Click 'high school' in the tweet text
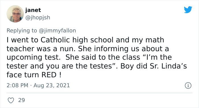The height and width of the screenshot is (108, 199). pos(93,40)
